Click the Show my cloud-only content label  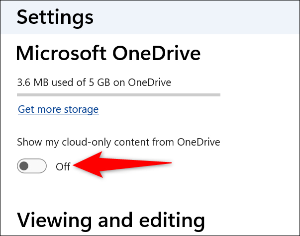(118, 142)
